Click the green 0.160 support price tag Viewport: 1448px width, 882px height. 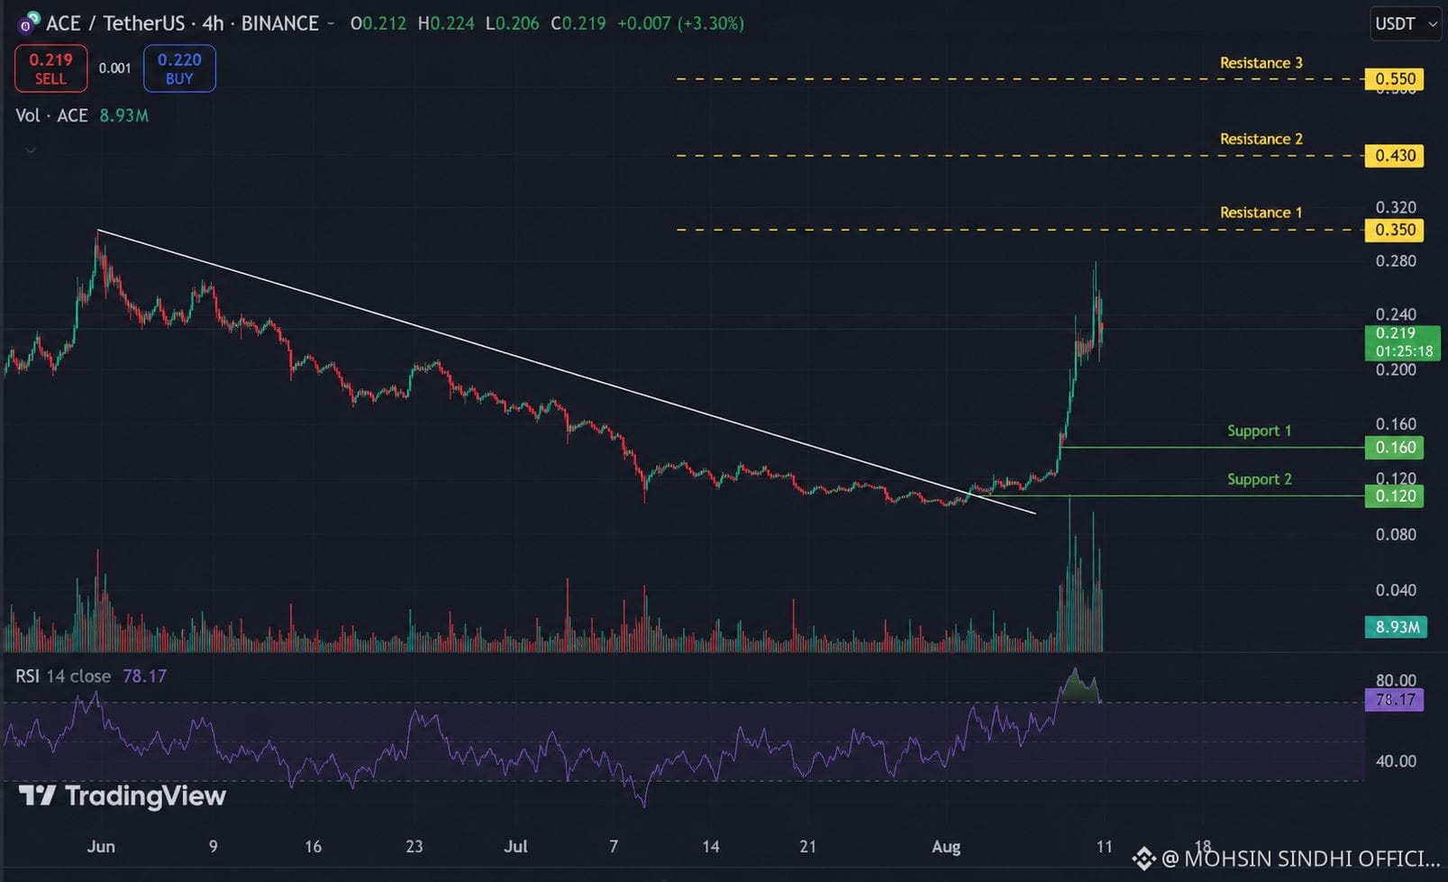(1395, 448)
